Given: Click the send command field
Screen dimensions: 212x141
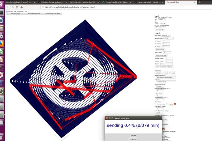Looking at the screenshot, I should tap(166, 78).
